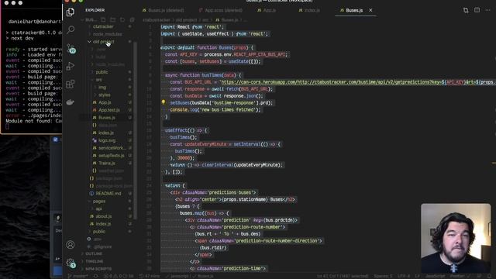This screenshot has height=279, width=496.
Task: Collapse the old project folder
Action: [x=103, y=42]
